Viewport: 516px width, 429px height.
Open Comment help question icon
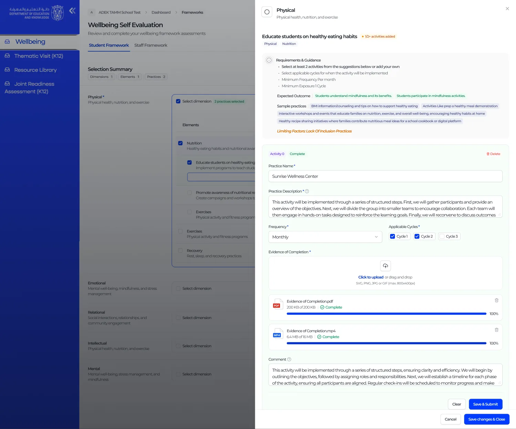[289, 360]
